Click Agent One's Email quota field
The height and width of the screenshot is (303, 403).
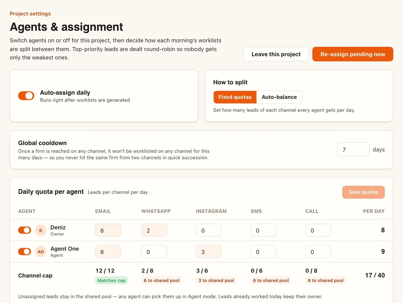[x=108, y=252]
